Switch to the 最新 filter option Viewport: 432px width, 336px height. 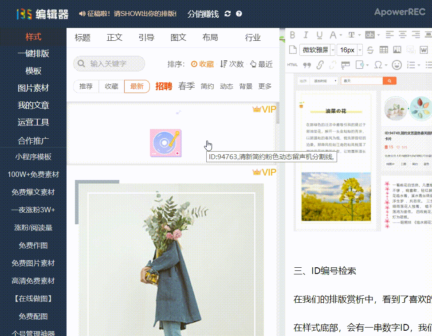(137, 86)
